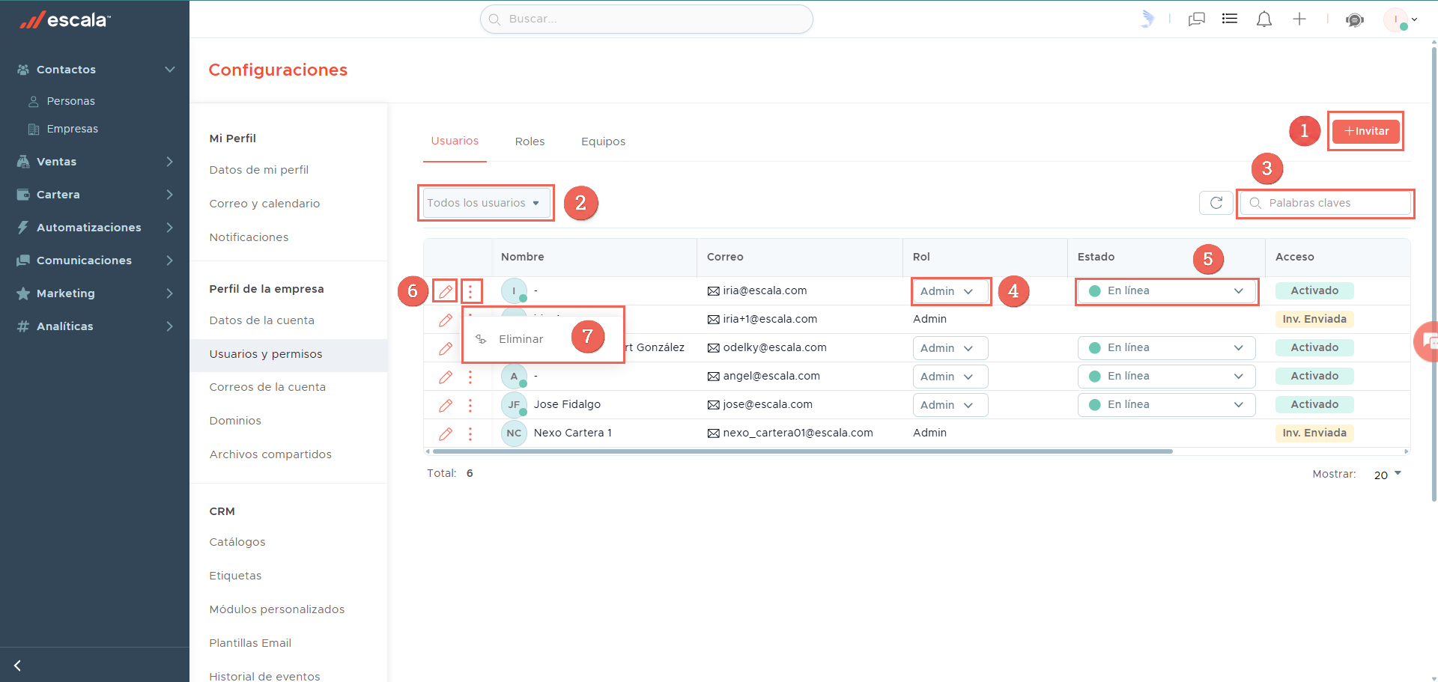
Task: Open Archivos compartidos
Action: point(270,454)
